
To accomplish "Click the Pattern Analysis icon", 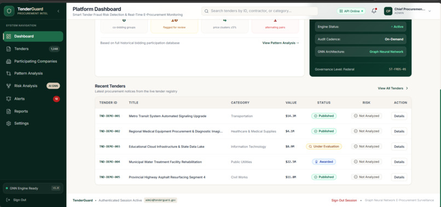I will (x=9, y=73).
